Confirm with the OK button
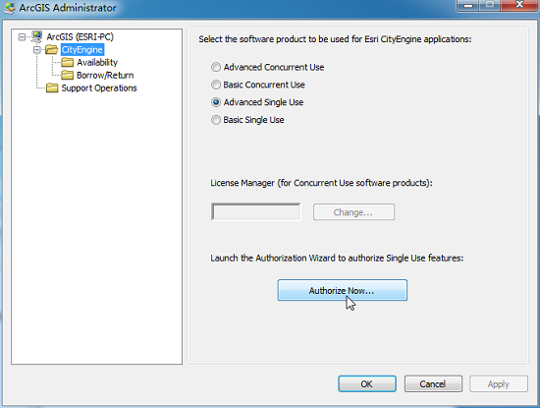 coord(367,383)
